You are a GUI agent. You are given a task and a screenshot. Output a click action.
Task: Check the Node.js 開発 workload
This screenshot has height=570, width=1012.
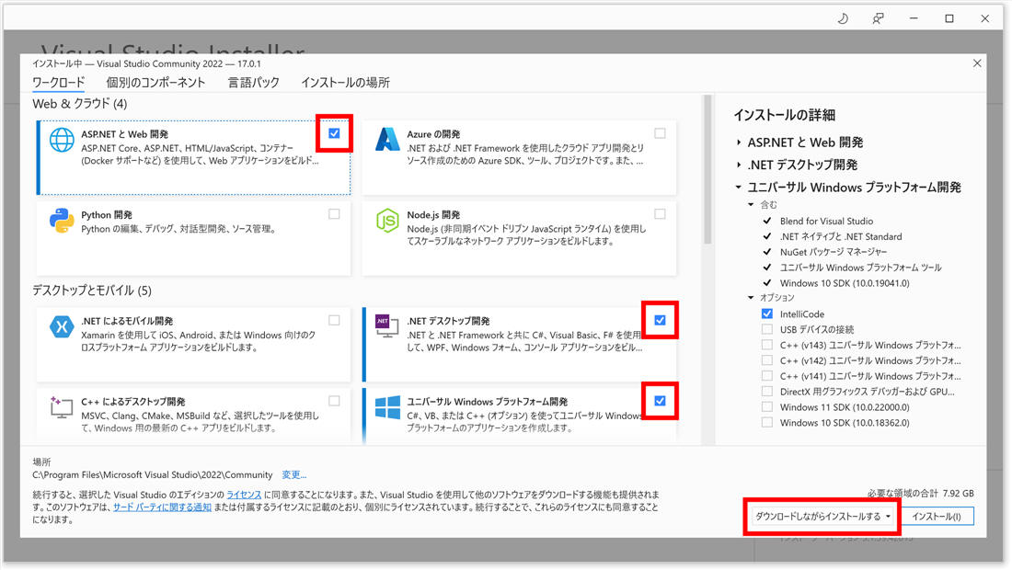click(660, 214)
